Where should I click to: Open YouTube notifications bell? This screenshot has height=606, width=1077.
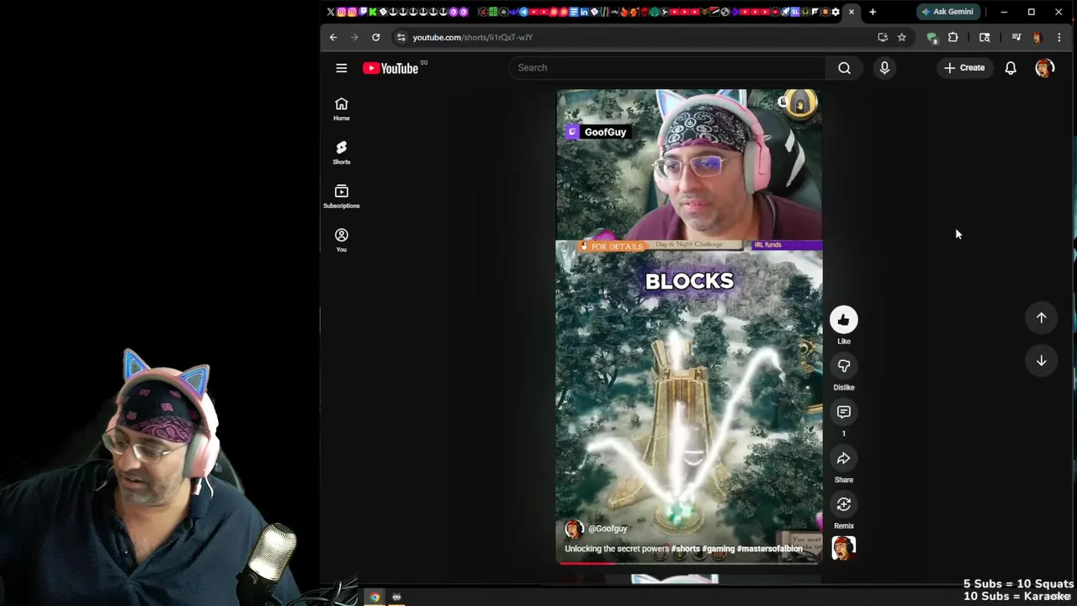pyautogui.click(x=1011, y=68)
